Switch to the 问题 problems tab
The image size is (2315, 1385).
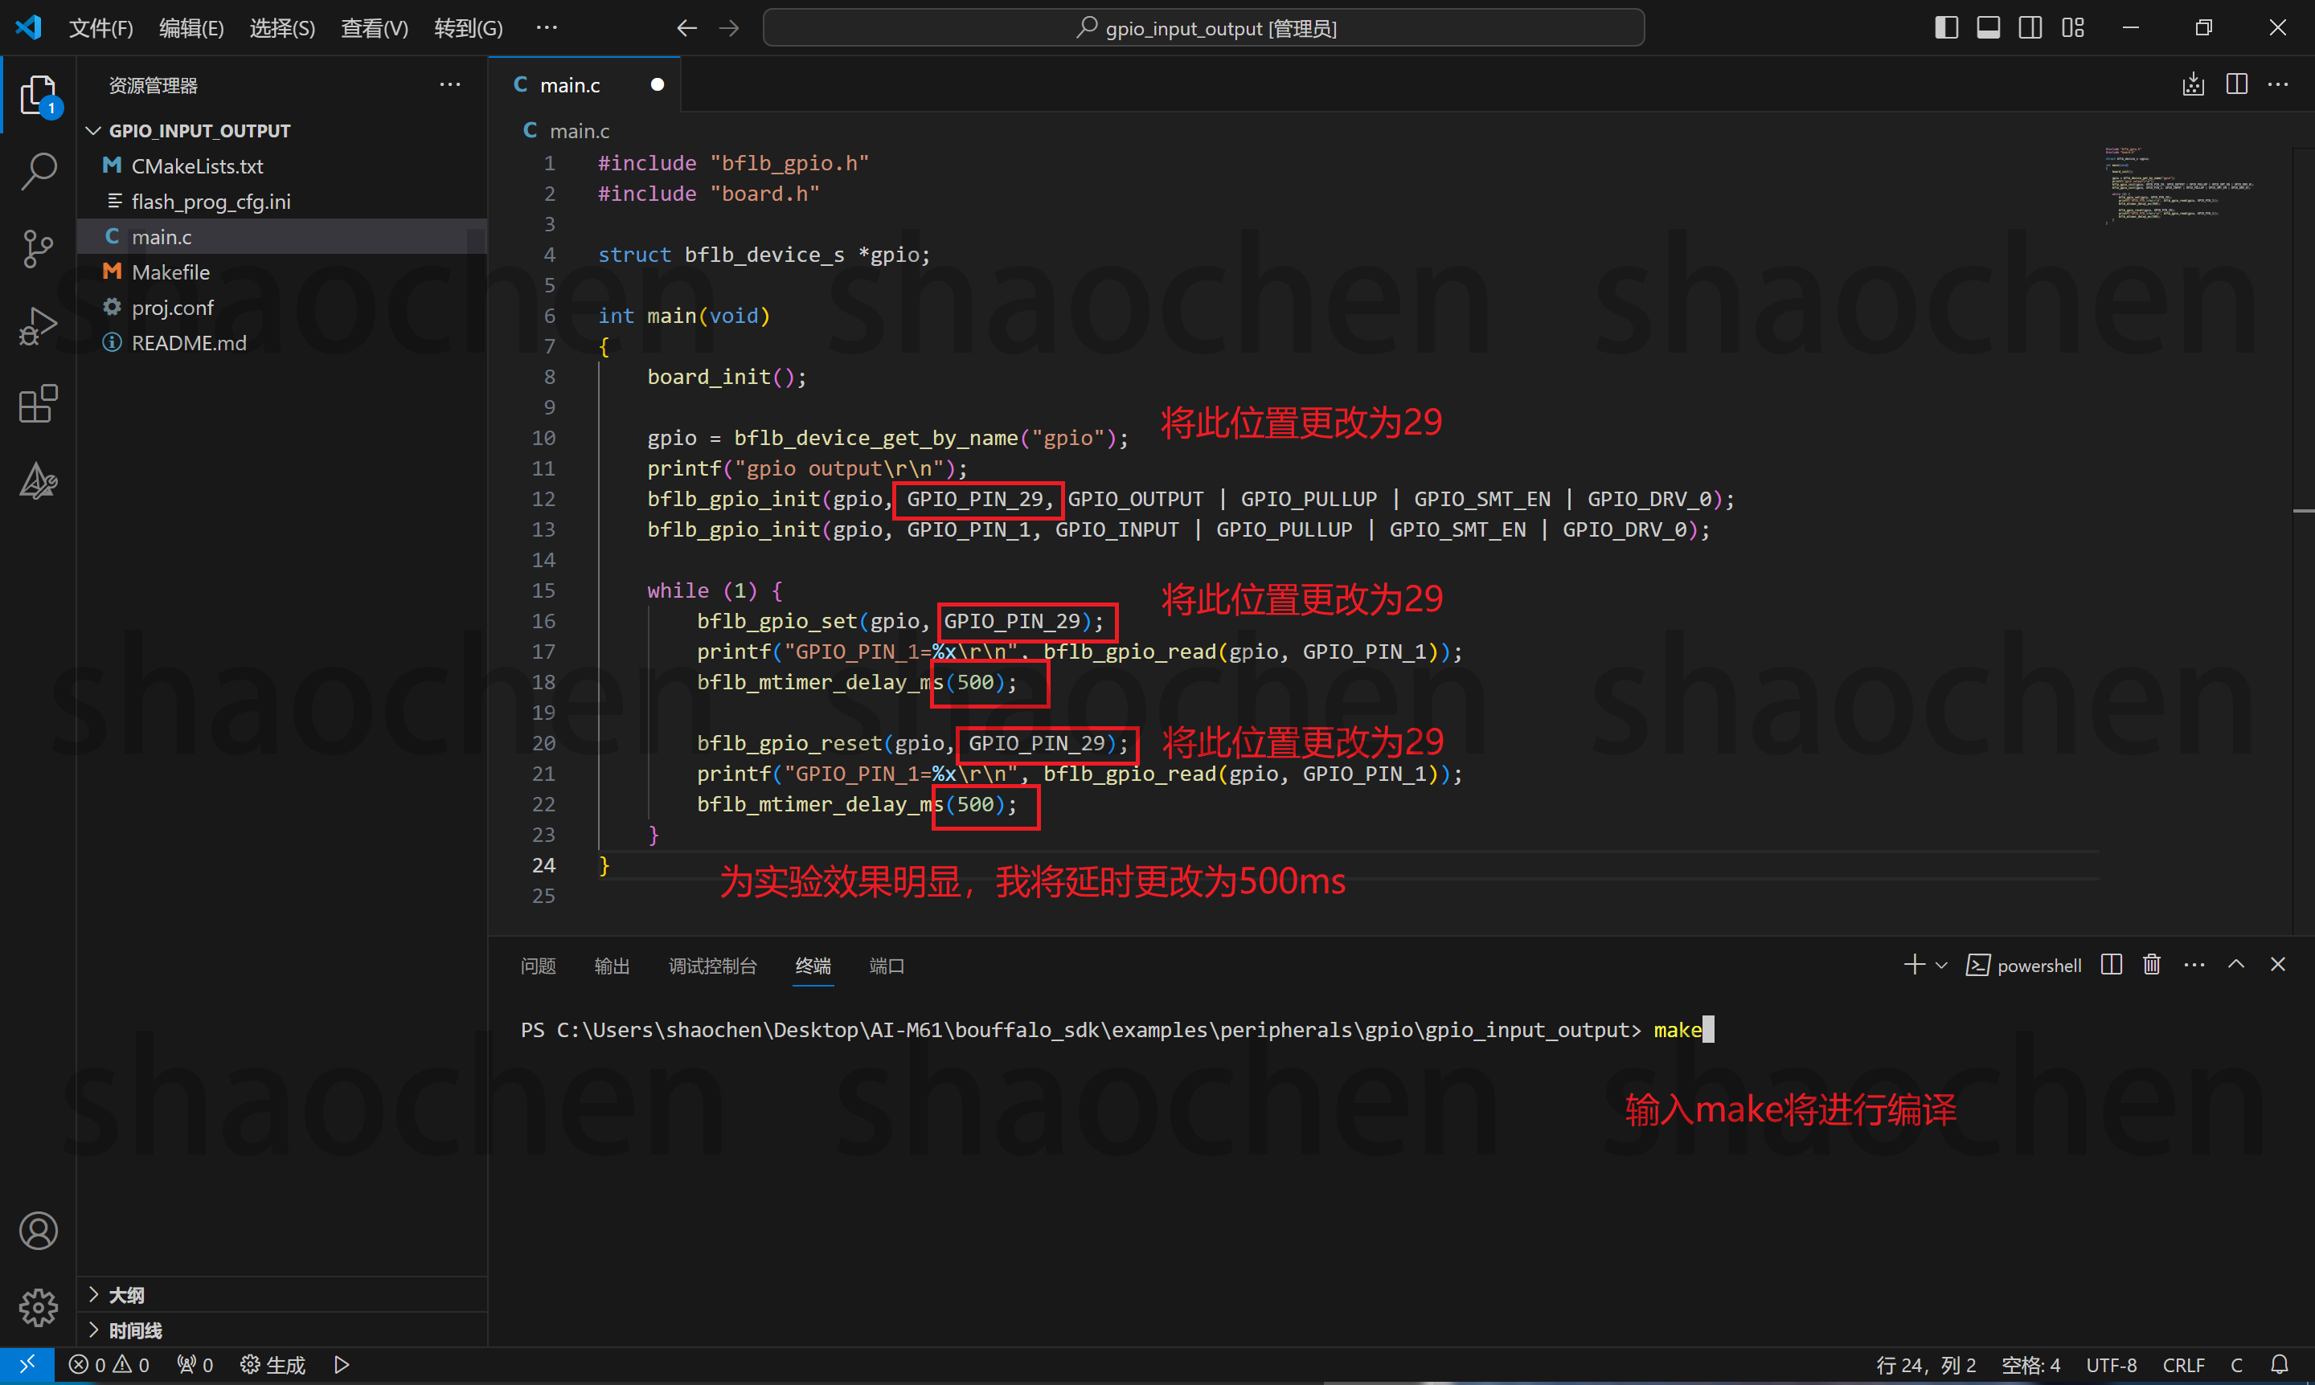click(538, 966)
